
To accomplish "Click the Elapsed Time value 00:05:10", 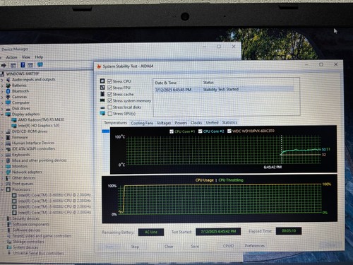I will click(289, 231).
